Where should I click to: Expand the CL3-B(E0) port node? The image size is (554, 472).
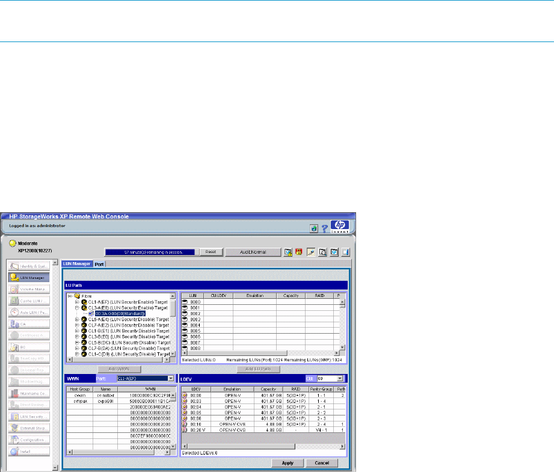click(76, 337)
